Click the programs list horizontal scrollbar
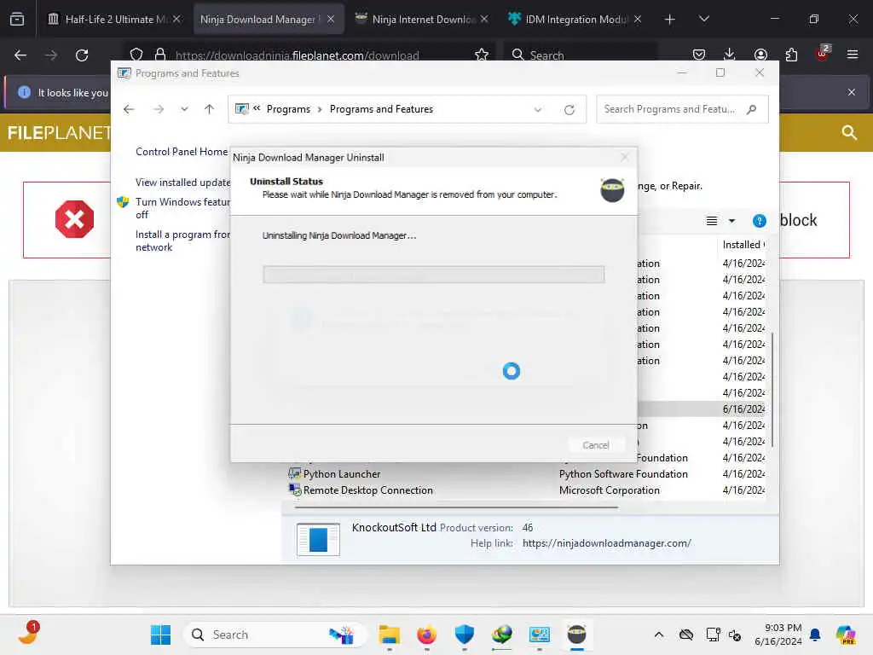873x655 pixels. 456,507
